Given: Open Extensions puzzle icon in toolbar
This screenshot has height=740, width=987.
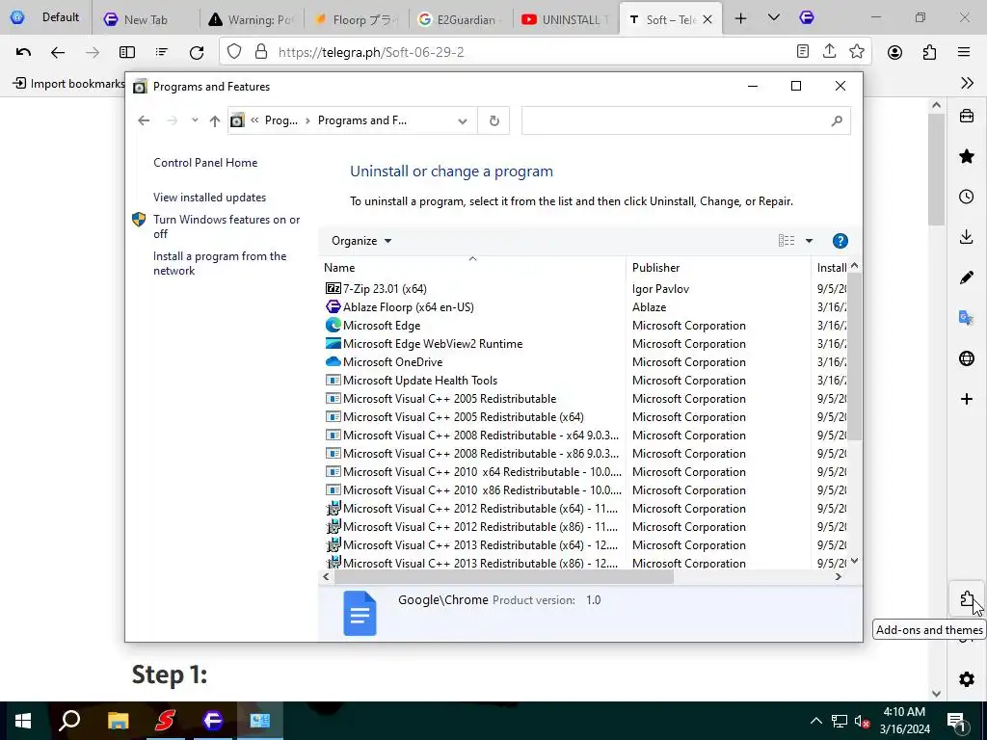Looking at the screenshot, I should click(x=929, y=52).
